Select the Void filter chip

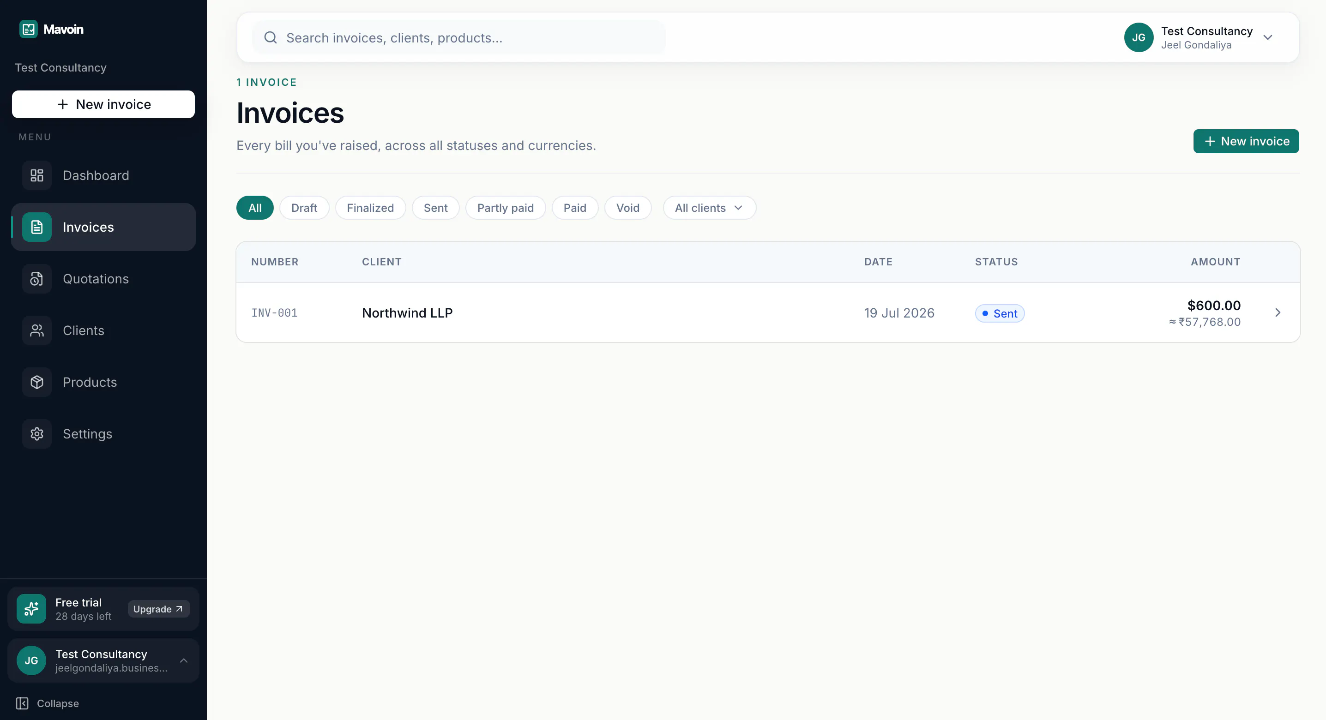coord(627,208)
